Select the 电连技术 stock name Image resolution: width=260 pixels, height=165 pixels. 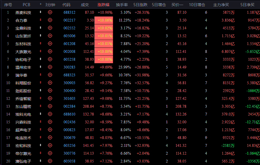[x=23, y=138]
